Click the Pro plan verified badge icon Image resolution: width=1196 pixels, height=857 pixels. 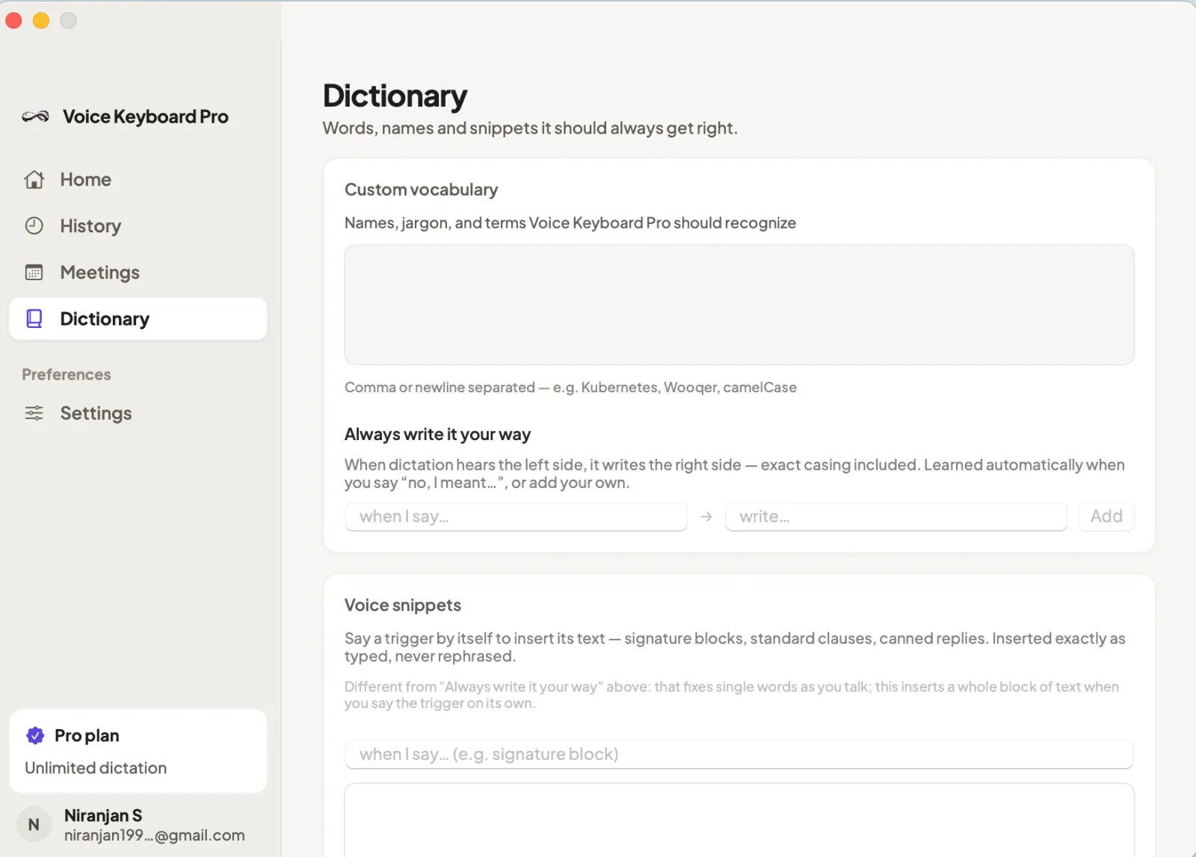35,736
